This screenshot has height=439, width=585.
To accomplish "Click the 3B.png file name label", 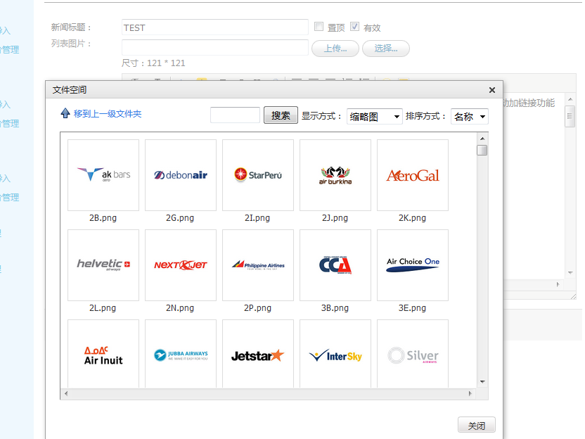I will [335, 308].
